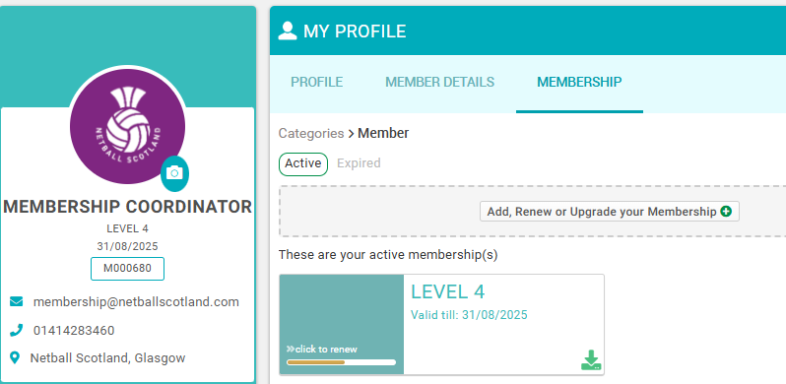Click the 'click to renew' link
The width and height of the screenshot is (786, 384).
tap(322, 350)
